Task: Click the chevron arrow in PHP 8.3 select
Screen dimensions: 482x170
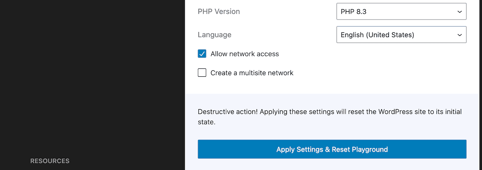Action: pyautogui.click(x=460, y=12)
